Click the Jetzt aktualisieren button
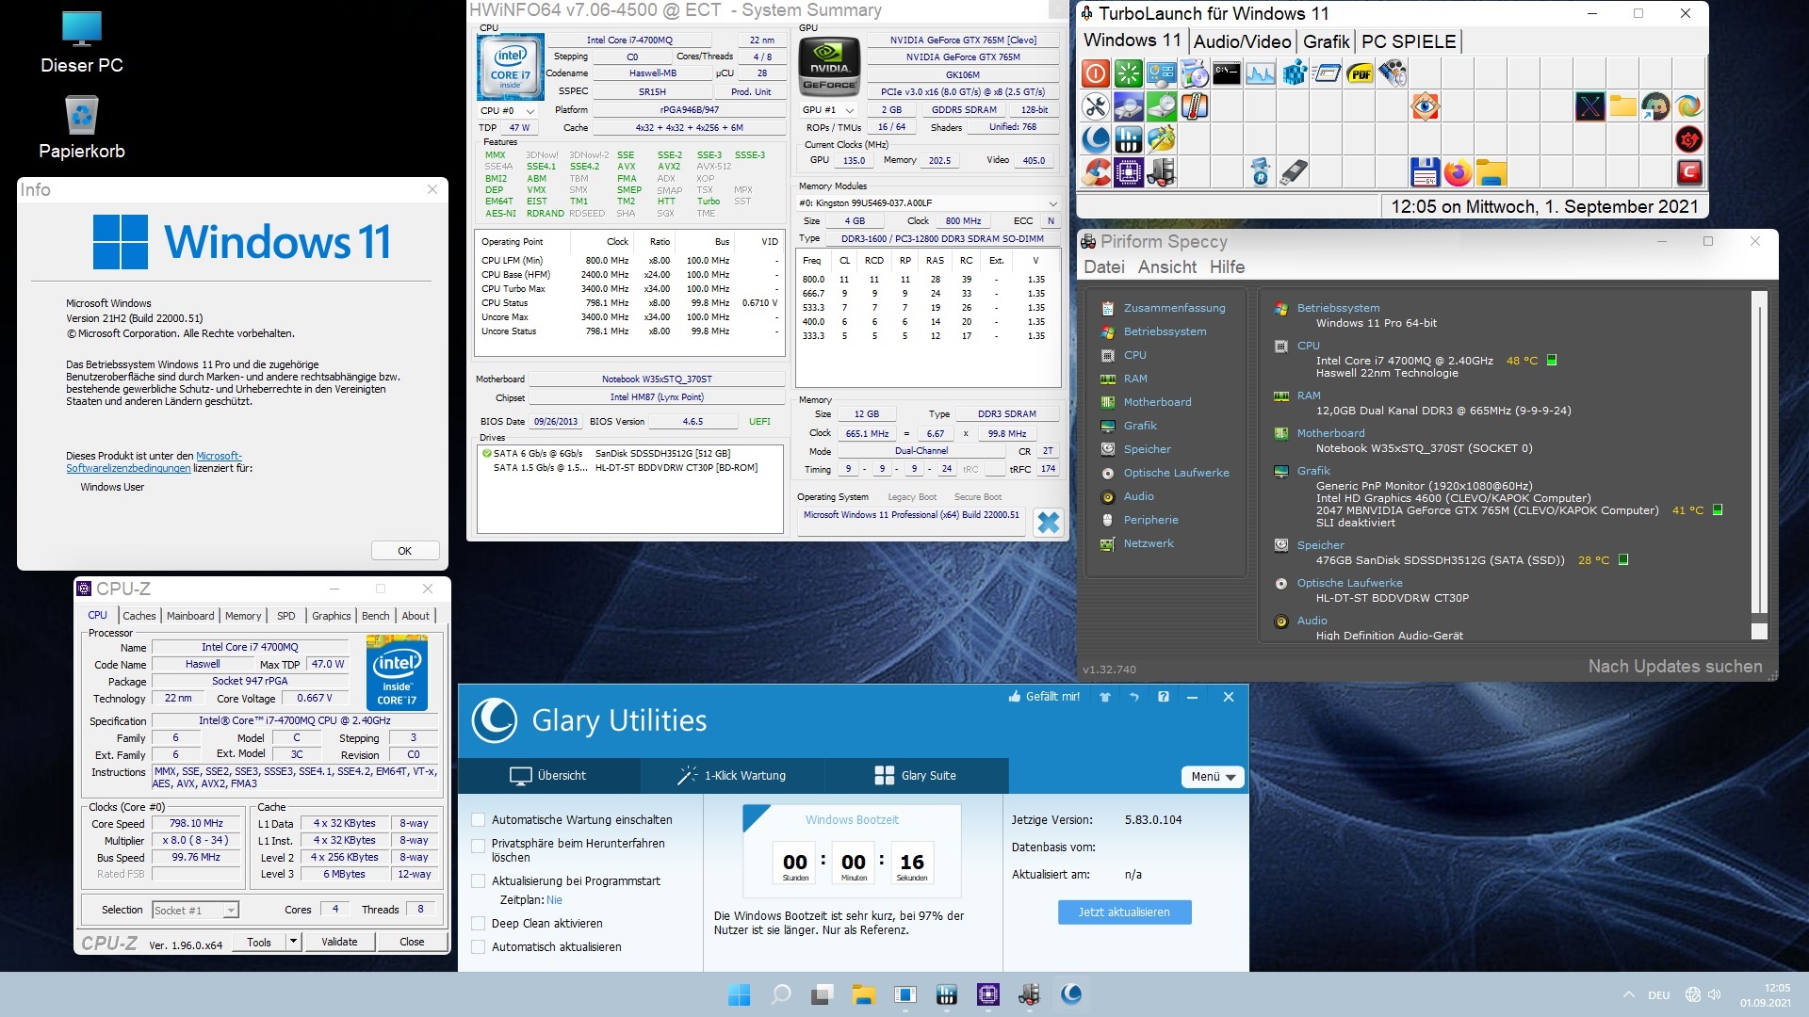This screenshot has width=1809, height=1017. (x=1124, y=912)
